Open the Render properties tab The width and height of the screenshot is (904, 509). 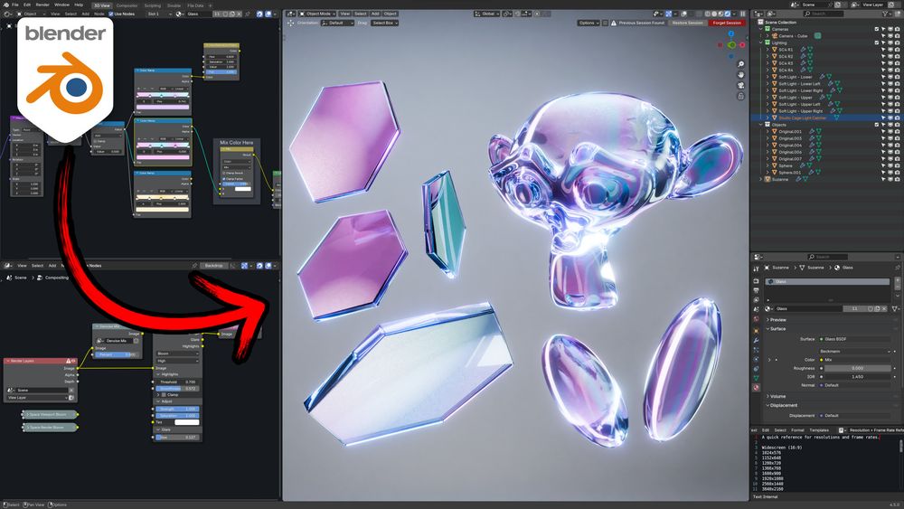coord(756,281)
